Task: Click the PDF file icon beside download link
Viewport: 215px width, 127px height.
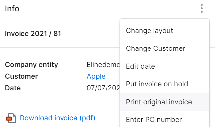Action: point(11,118)
